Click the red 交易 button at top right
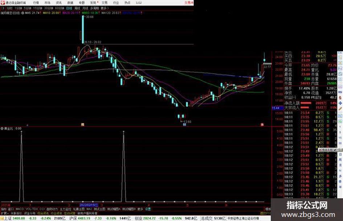 189,3
